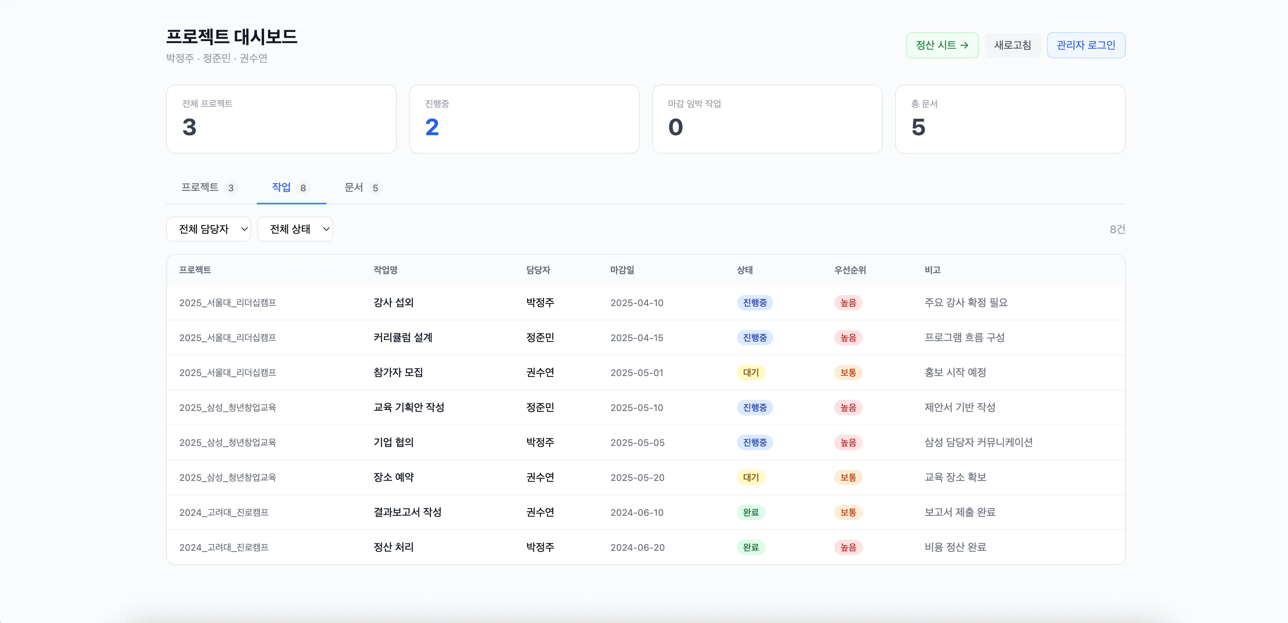
Task: Select the 장소 예약 task name
Action: point(393,477)
